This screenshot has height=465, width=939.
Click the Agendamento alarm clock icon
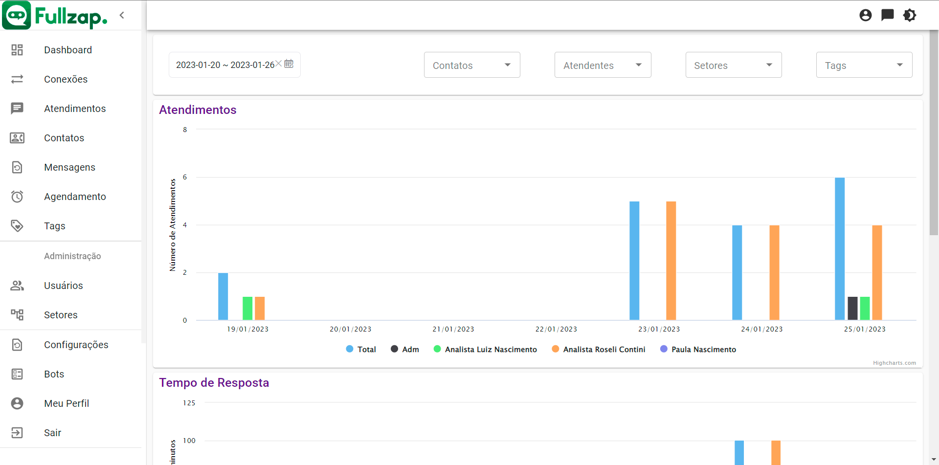coord(17,197)
